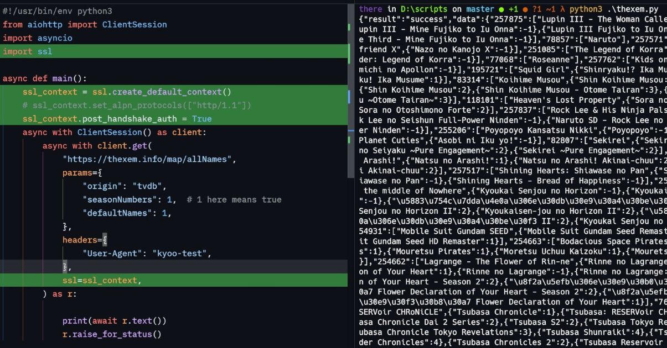Click the editor's vertical scrollbar thumb
The width and height of the screenshot is (667, 348).
[351, 92]
